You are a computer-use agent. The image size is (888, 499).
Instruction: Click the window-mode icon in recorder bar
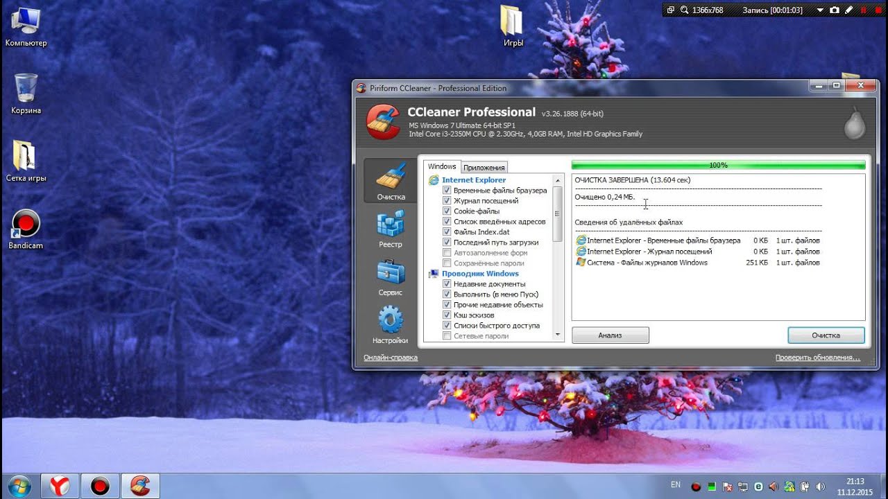point(671,10)
